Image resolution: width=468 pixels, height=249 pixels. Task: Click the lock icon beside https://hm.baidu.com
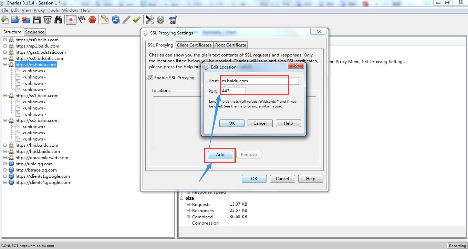(11, 145)
